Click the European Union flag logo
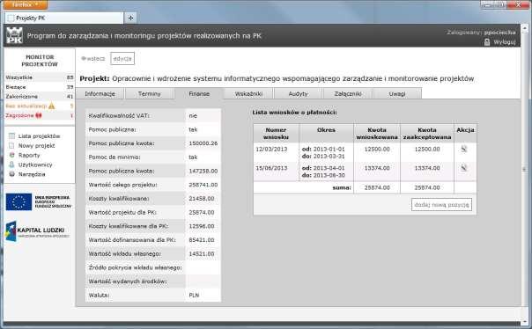This screenshot has width=532, height=329. pyautogui.click(x=18, y=202)
